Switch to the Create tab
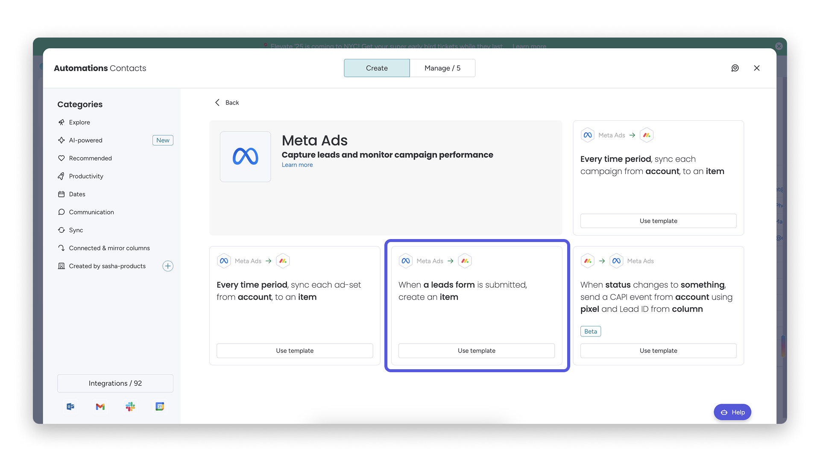Screen dimensions: 820x461 click(x=377, y=68)
